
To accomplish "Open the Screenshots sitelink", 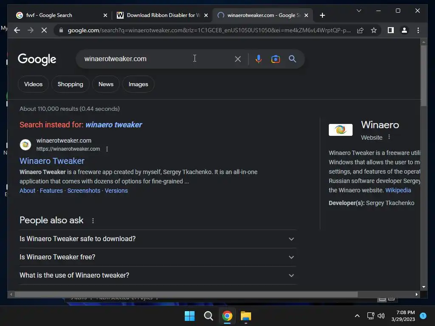I will tap(84, 191).
